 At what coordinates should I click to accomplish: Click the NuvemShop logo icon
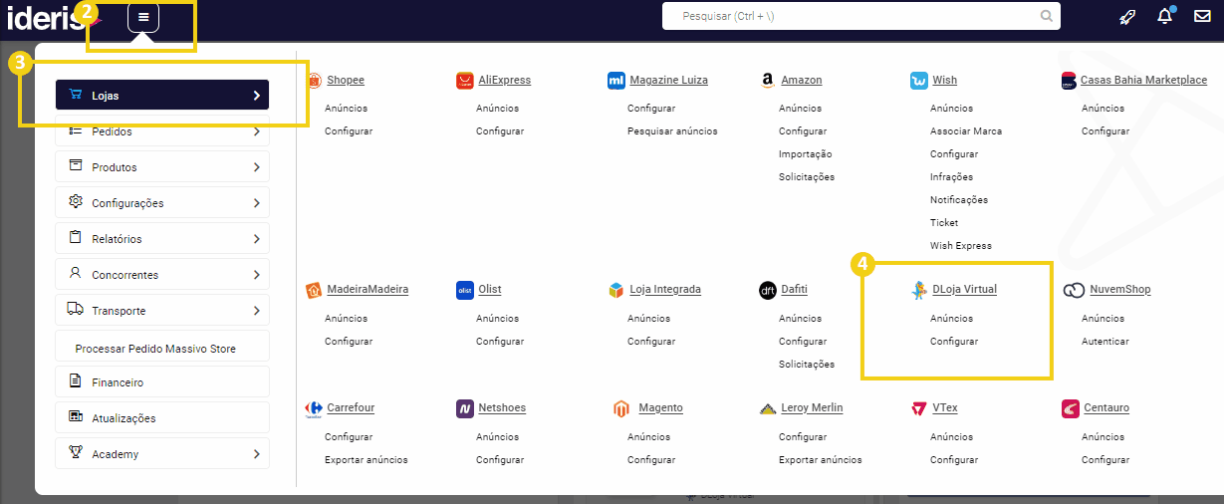1074,290
